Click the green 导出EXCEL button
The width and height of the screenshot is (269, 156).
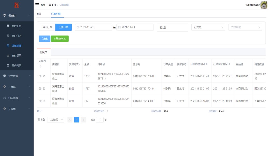[60, 39]
